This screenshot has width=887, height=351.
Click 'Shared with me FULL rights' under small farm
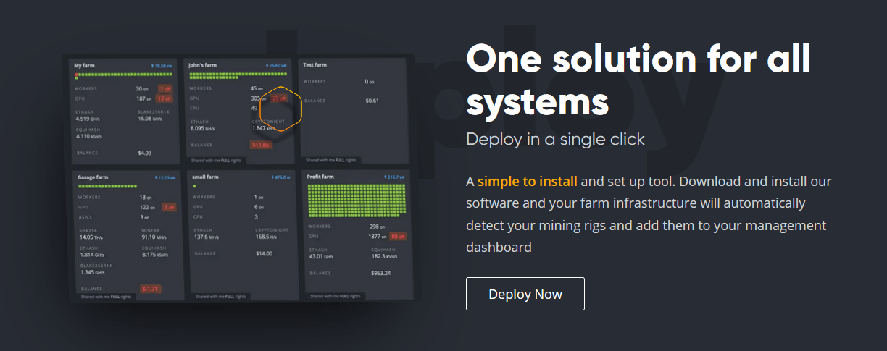(221, 297)
